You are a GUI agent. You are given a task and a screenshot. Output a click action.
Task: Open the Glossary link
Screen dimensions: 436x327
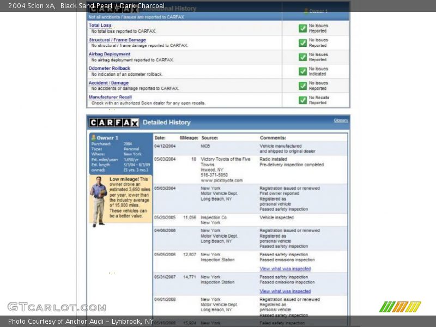341,120
